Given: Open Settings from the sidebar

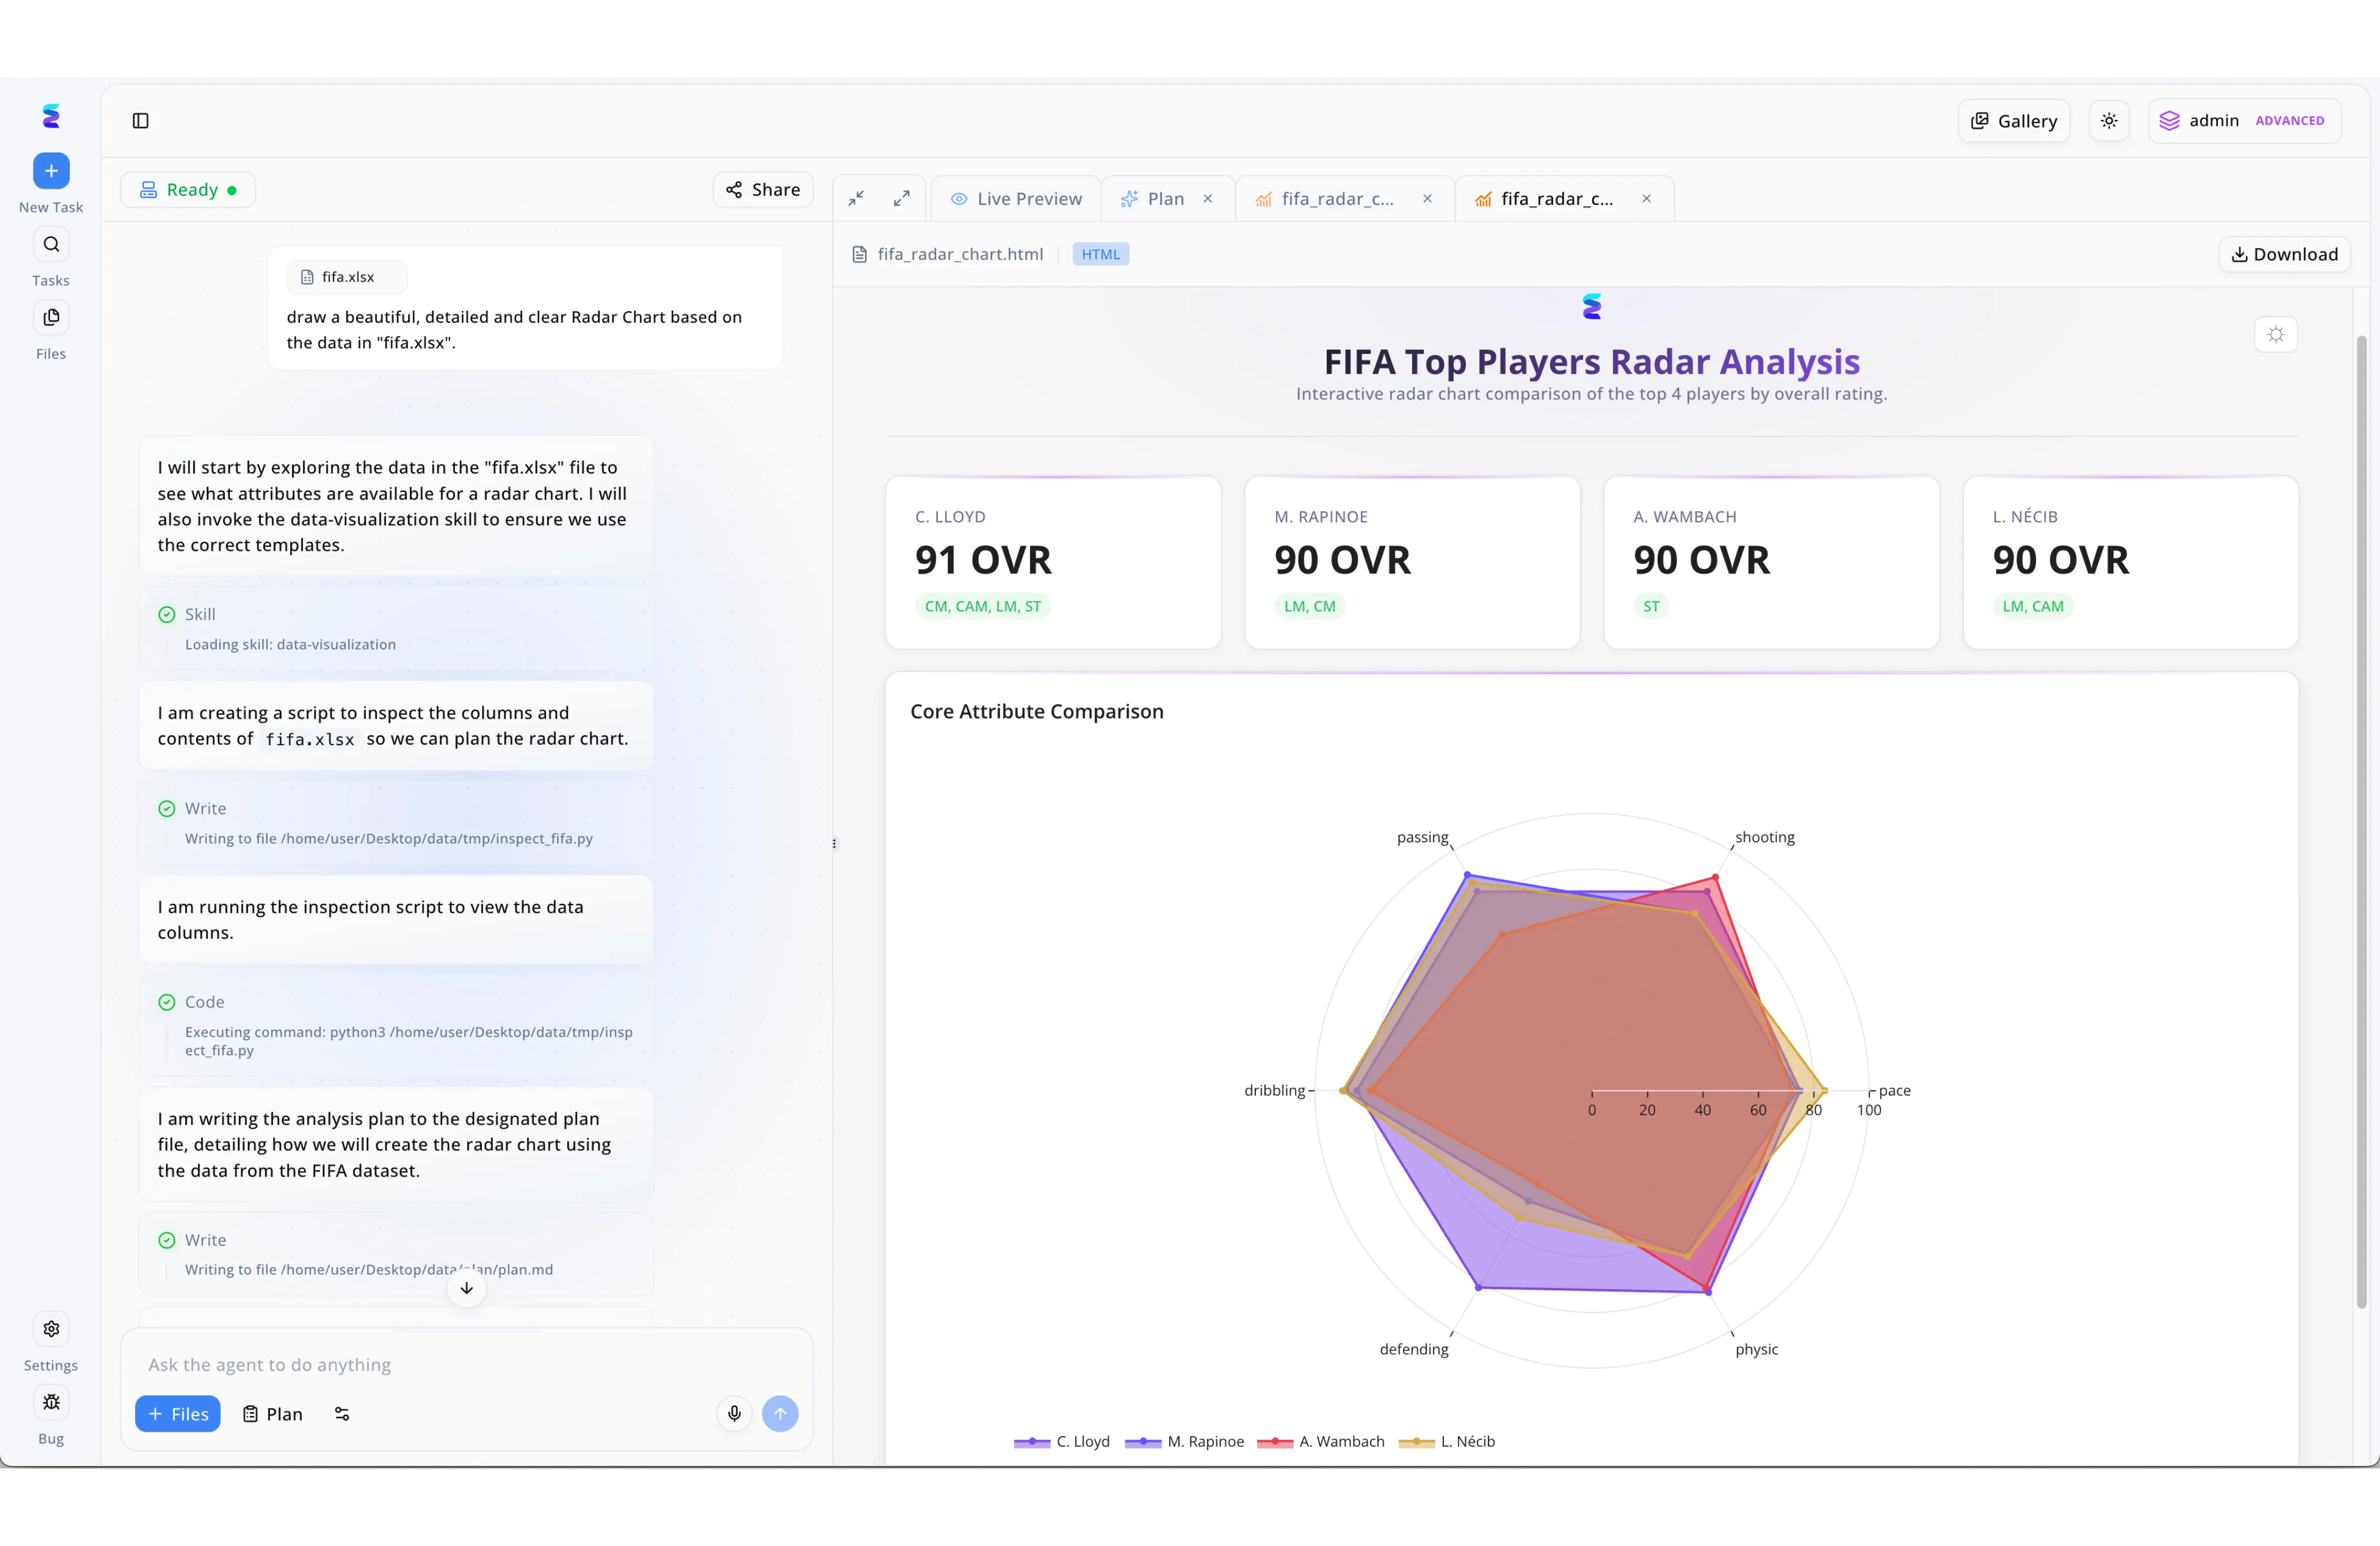Looking at the screenshot, I should pyautogui.click(x=51, y=1329).
